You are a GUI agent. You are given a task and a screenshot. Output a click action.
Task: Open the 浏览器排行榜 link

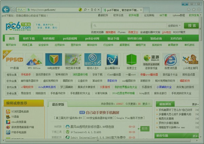[80, 75]
